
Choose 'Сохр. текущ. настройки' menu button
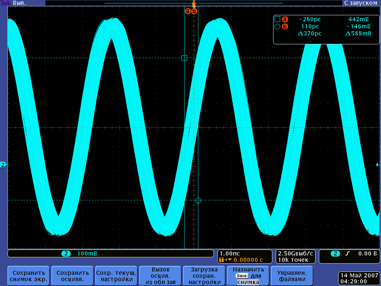coord(116,276)
